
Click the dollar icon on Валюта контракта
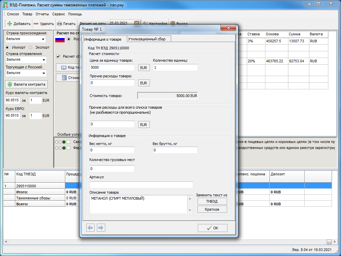click(x=10, y=84)
